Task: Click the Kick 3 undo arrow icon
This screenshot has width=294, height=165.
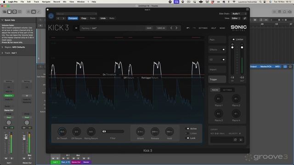Action: (188, 28)
